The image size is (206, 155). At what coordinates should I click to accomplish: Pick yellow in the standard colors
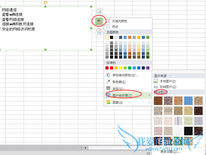121,68
